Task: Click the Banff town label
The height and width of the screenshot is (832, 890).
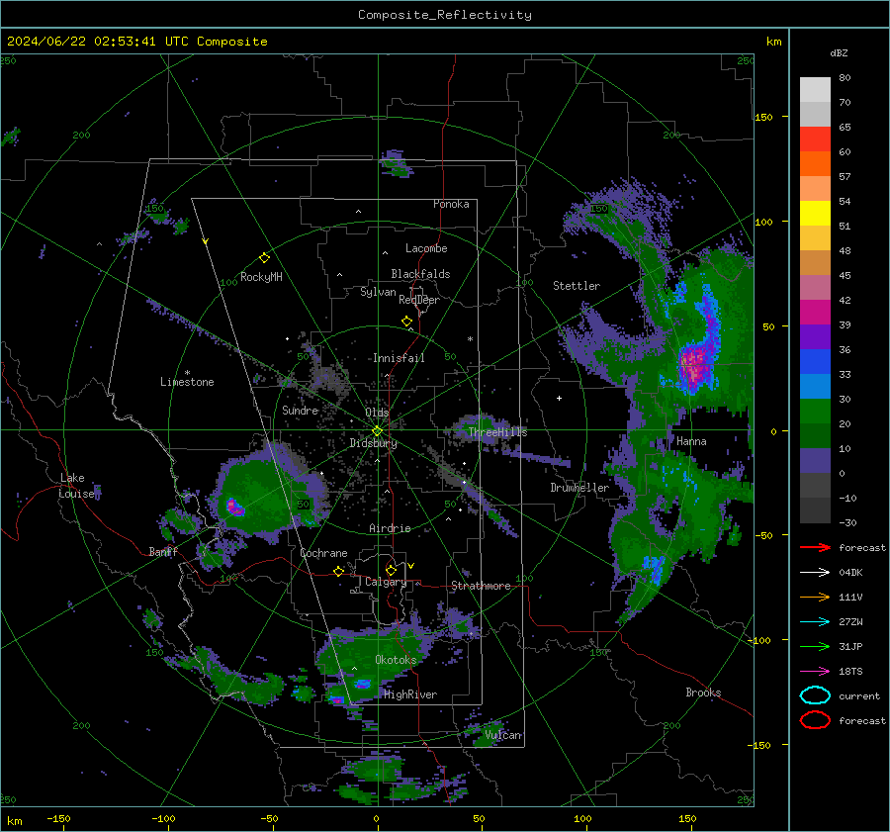Action: point(163,551)
